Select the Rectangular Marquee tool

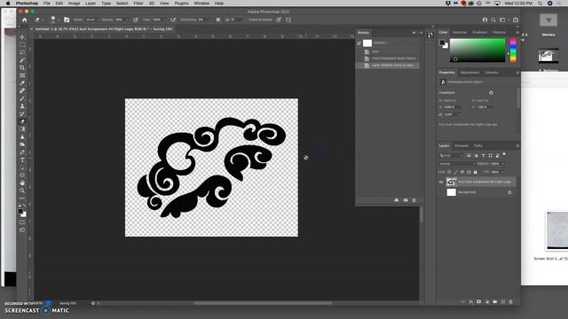tap(22, 45)
